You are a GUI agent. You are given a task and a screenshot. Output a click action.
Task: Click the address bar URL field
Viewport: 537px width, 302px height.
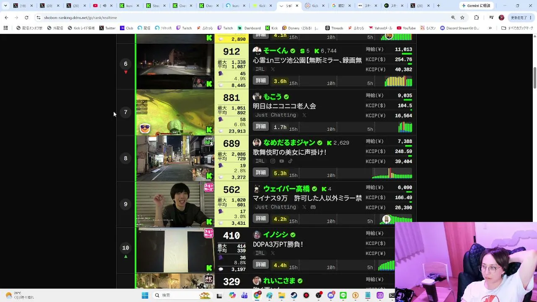[235, 18]
